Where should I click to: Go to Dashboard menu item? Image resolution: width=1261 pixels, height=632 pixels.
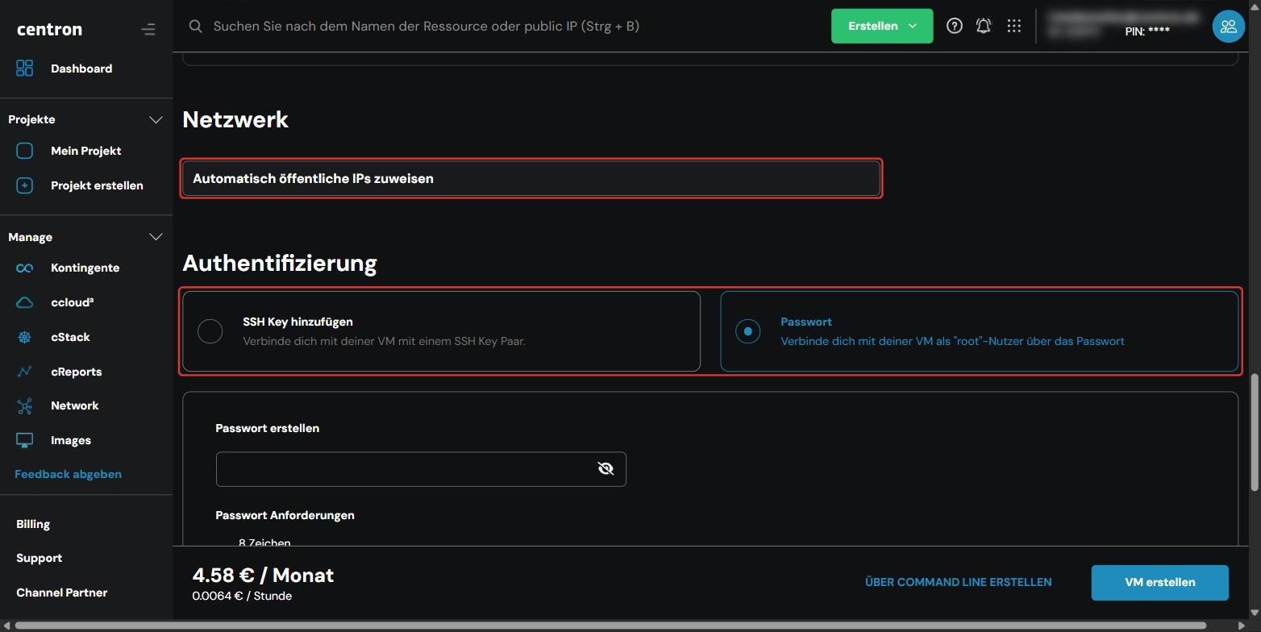[x=81, y=69]
